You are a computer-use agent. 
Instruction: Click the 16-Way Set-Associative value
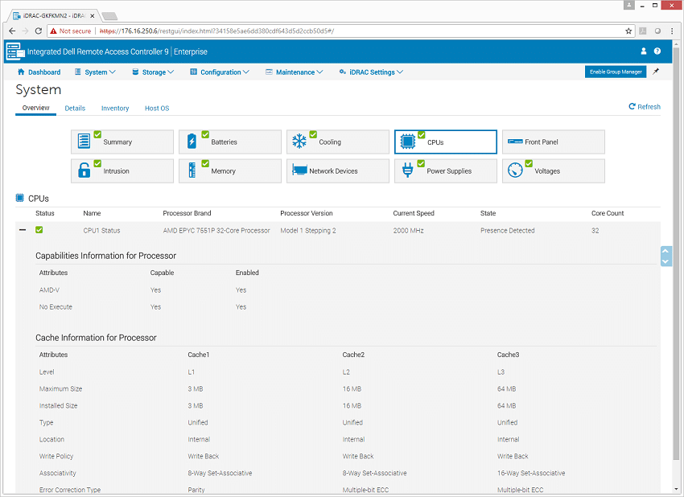pyautogui.click(x=531, y=473)
